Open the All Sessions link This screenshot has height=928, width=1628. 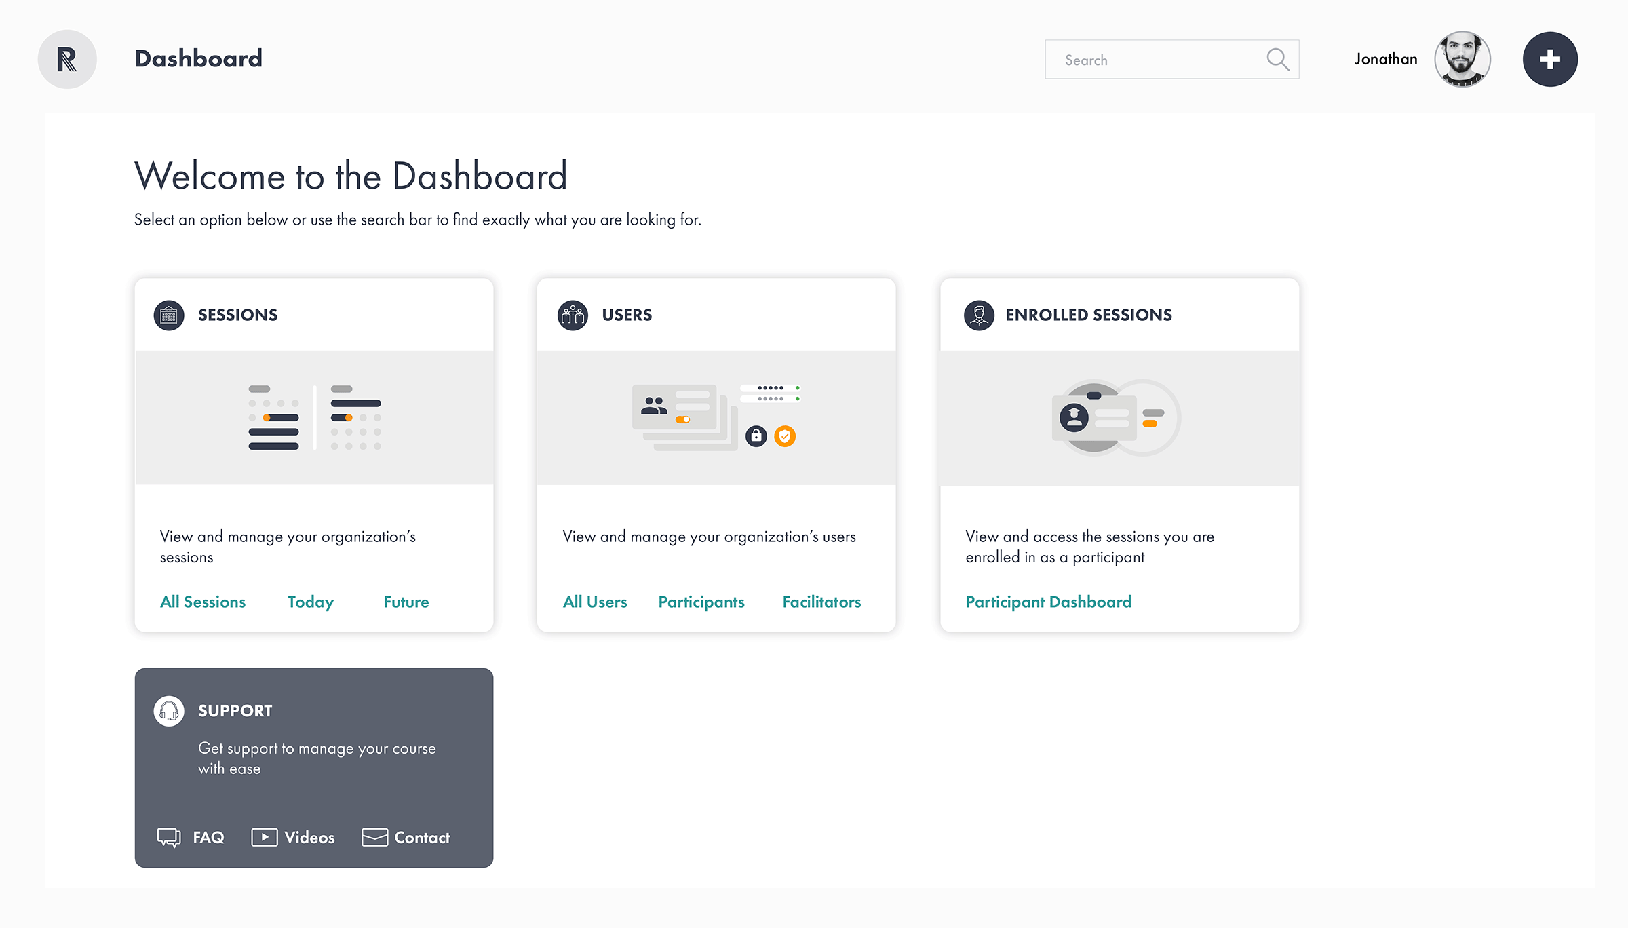(203, 602)
